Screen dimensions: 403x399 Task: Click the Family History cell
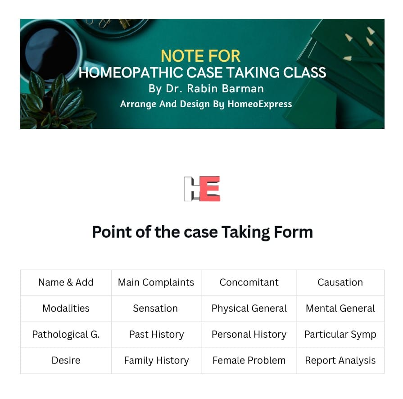tap(156, 361)
